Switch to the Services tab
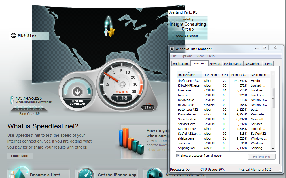The width and height of the screenshot is (286, 178). coord(215,64)
